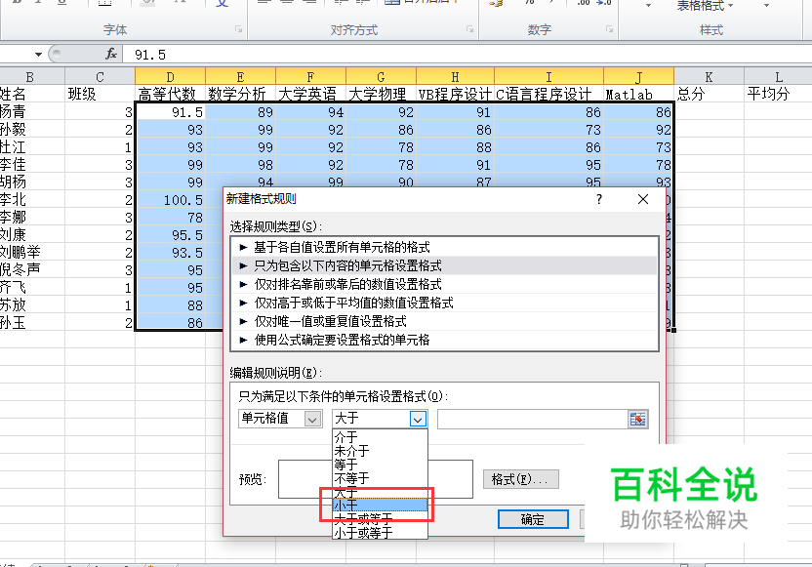This screenshot has width=812, height=567.
Task: Collapse the 大于 operator dropdown arrow
Action: 418,419
